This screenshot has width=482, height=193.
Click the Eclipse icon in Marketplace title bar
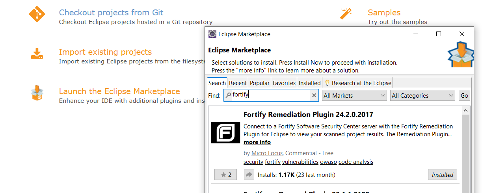pyautogui.click(x=212, y=34)
